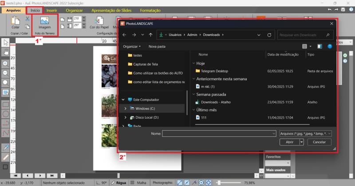
Task: Toggle the 90° angle constraint
Action: click(x=102, y=182)
